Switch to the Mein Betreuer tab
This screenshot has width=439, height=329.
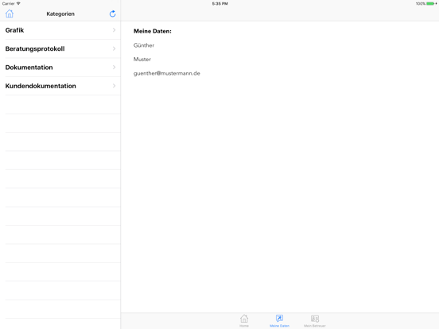[315, 320]
